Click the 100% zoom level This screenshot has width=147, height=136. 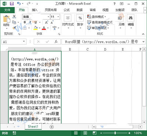pyautogui.click(x=138, y=133)
